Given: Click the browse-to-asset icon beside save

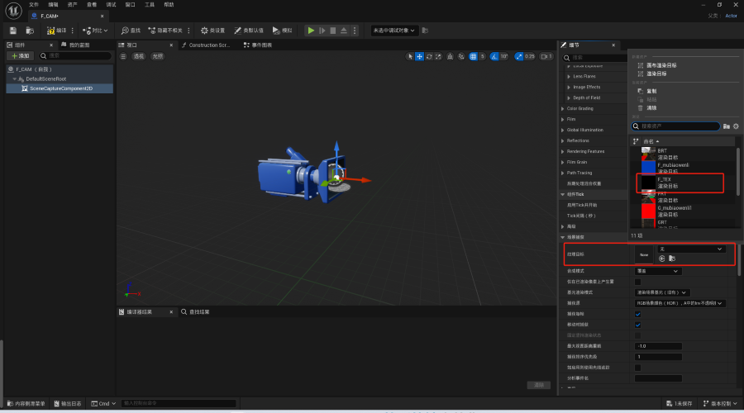Looking at the screenshot, I should tap(30, 31).
